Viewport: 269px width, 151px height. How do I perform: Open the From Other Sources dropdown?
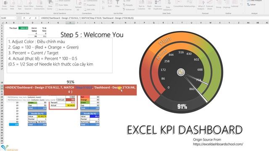(x=29, y=5)
